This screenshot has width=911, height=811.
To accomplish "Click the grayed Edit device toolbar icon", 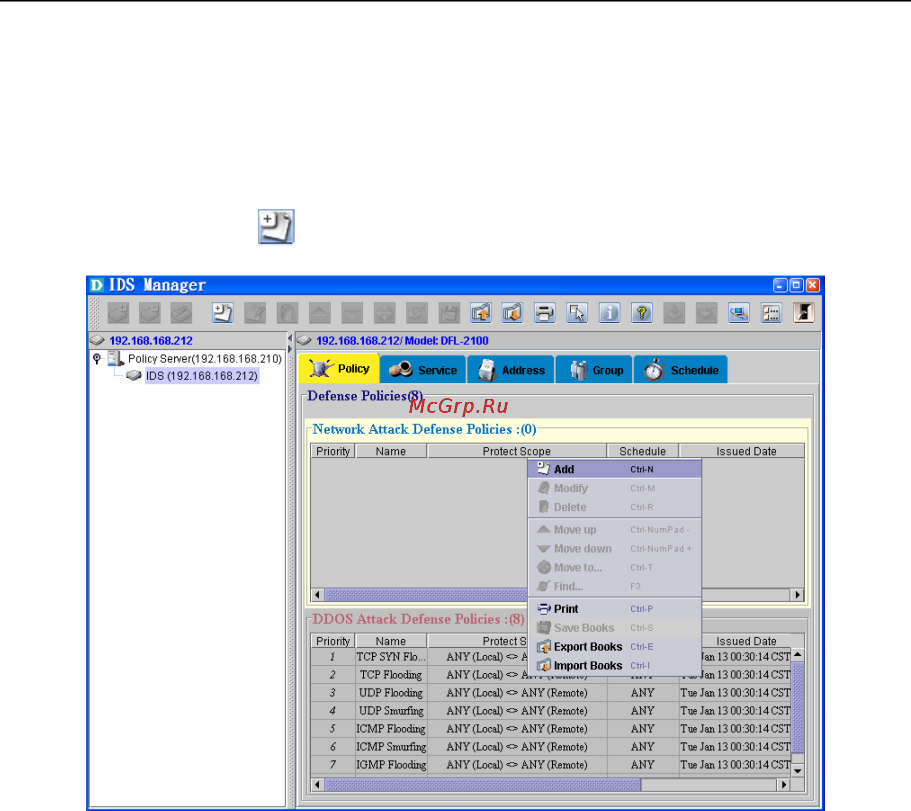I will point(181,314).
